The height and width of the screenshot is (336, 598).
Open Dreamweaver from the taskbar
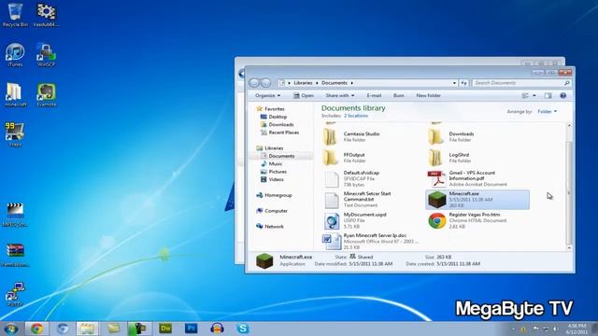(x=165, y=329)
